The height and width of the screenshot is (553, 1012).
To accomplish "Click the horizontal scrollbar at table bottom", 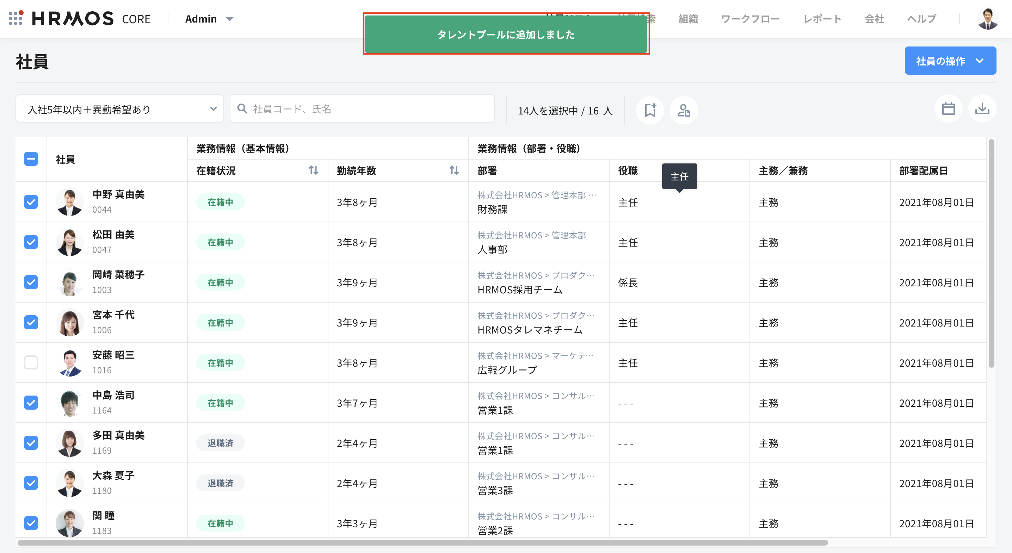I will (422, 543).
